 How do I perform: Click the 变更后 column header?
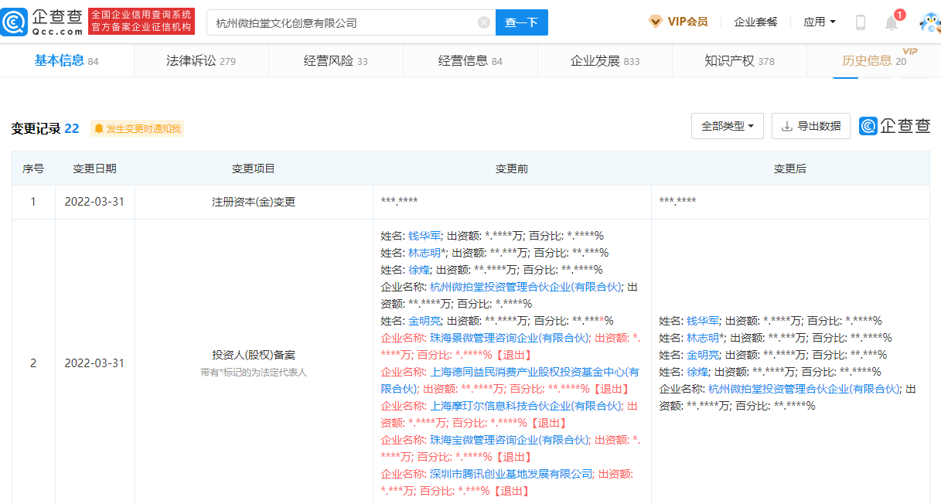[790, 169]
